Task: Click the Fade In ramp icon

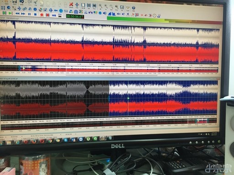Action: pyautogui.click(x=110, y=14)
